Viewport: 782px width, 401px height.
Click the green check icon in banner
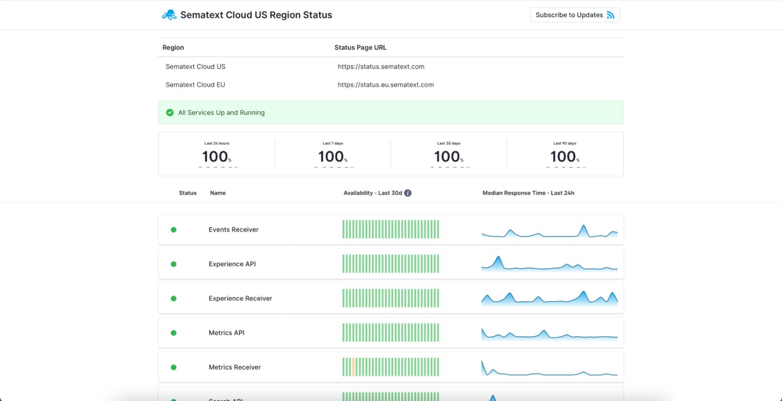pyautogui.click(x=170, y=112)
